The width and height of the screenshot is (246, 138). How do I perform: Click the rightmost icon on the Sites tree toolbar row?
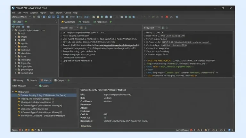coord(28,27)
